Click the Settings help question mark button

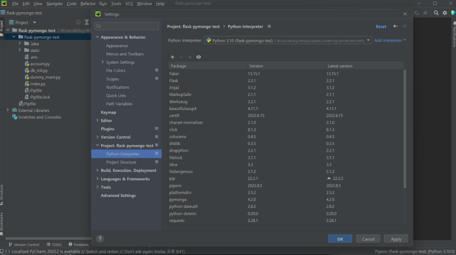pos(100,239)
